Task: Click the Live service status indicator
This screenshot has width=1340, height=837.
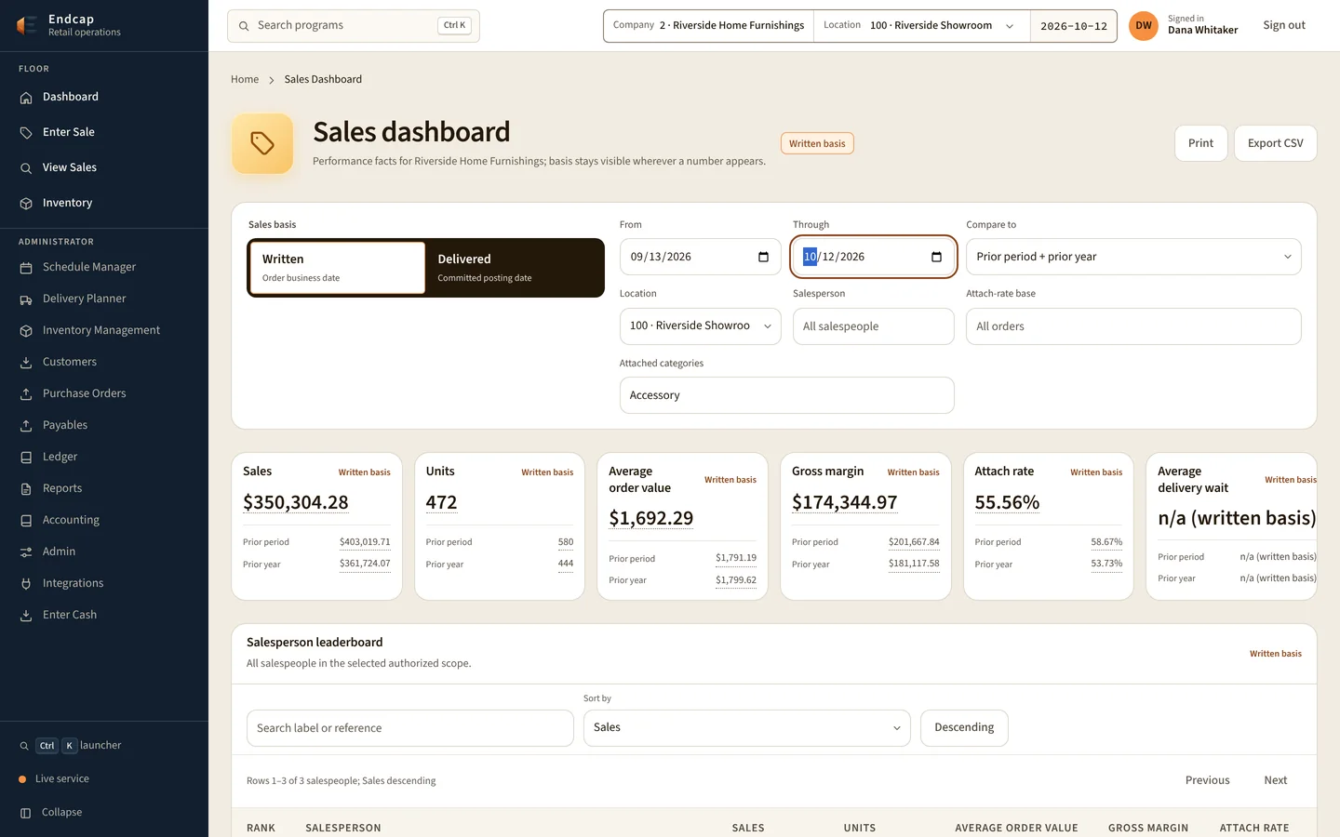Action: (x=54, y=779)
